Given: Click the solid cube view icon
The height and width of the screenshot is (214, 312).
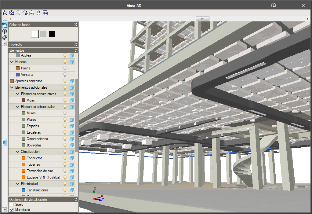Looking at the screenshot, I should (4, 31).
